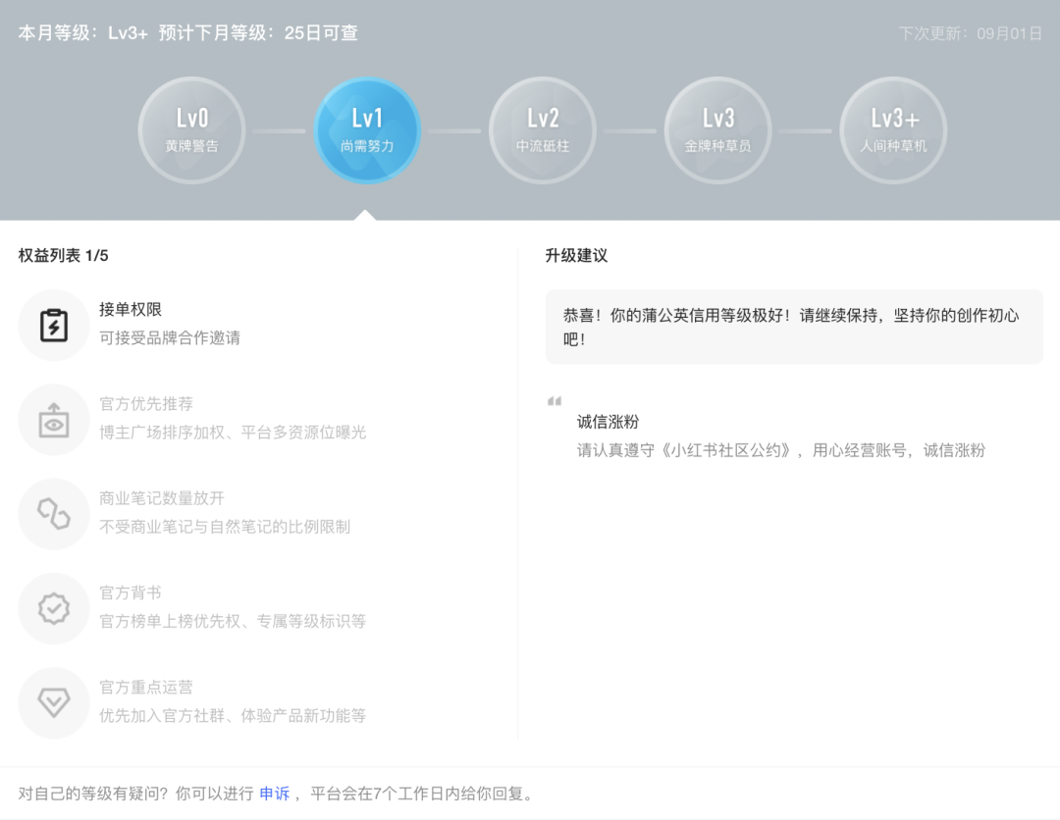Click the 申诉 appeal link

(x=274, y=794)
